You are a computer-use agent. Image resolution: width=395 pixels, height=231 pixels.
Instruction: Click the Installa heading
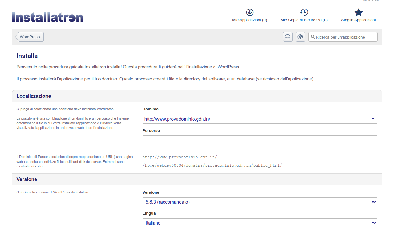coord(27,56)
